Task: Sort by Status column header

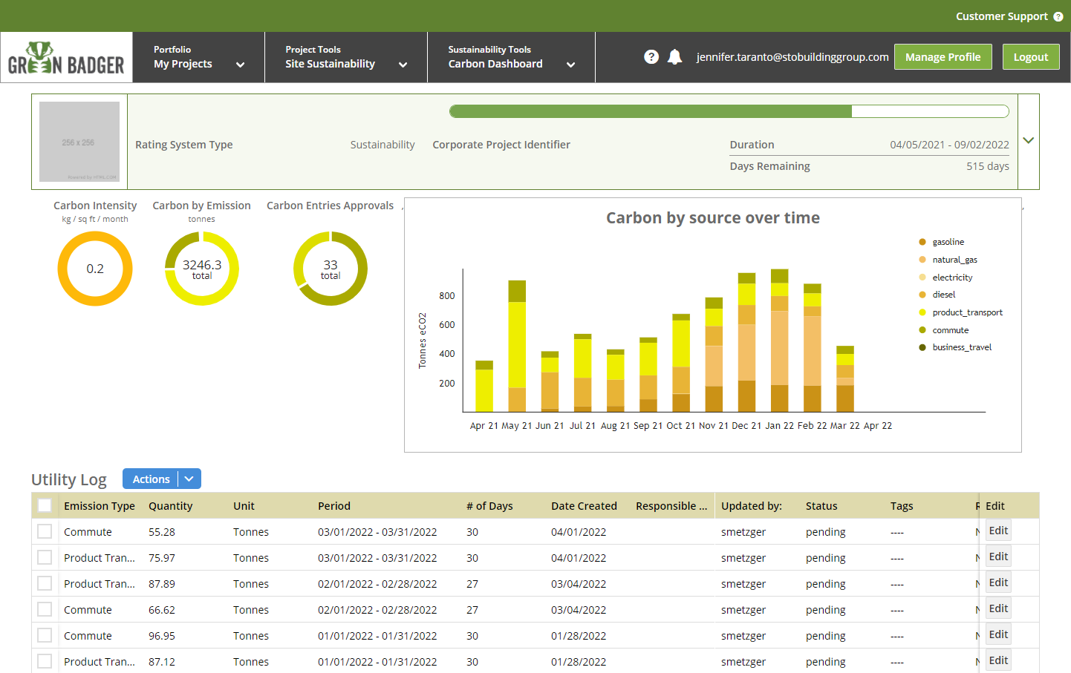Action: (x=821, y=506)
